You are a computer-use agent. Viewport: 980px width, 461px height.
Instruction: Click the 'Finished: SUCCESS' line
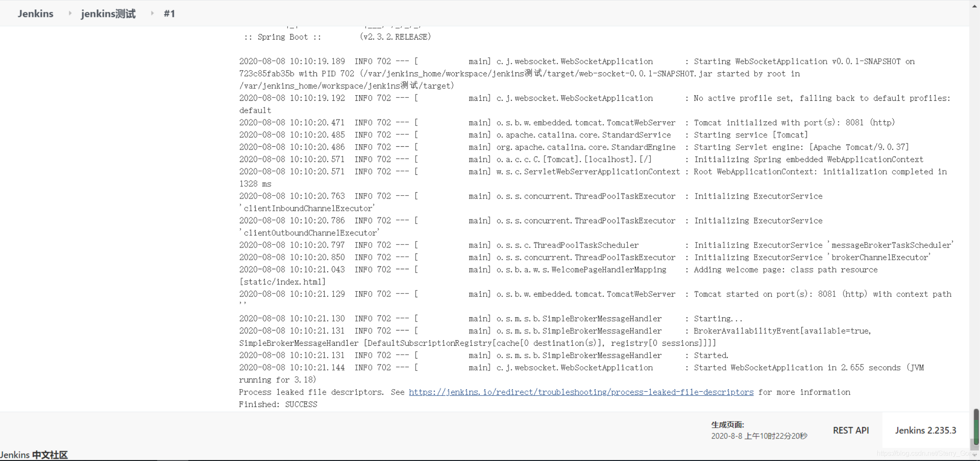tap(278, 404)
